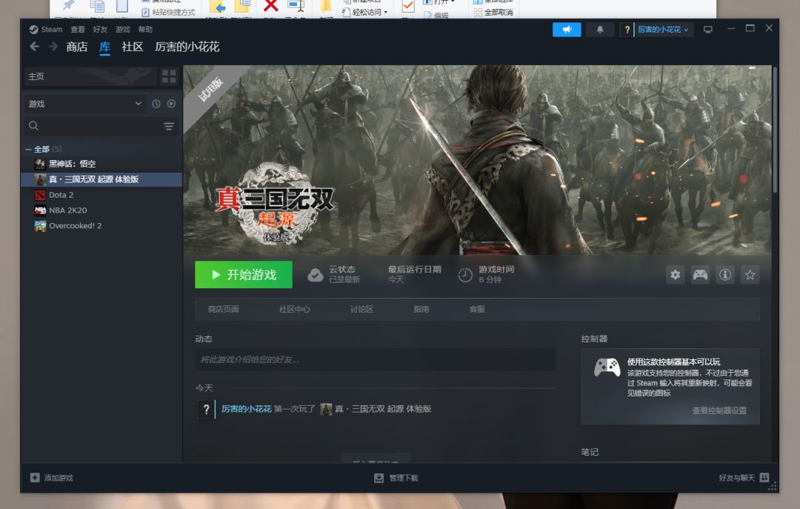This screenshot has width=800, height=509.
Task: Open the 讨论区 link
Action: click(x=361, y=310)
